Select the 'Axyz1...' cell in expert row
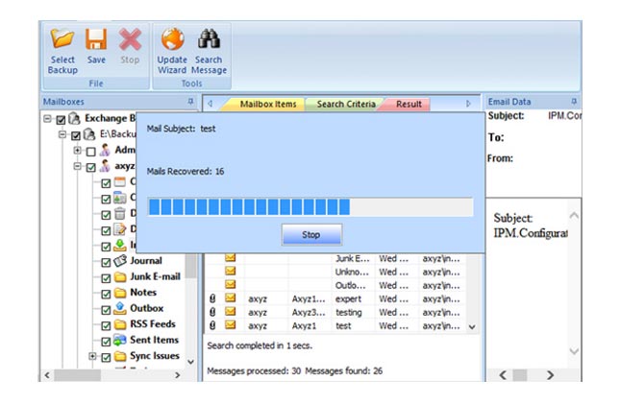The width and height of the screenshot is (620, 404). point(309,299)
